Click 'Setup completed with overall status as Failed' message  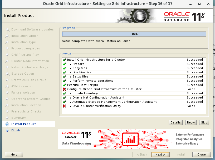[x=96, y=41]
